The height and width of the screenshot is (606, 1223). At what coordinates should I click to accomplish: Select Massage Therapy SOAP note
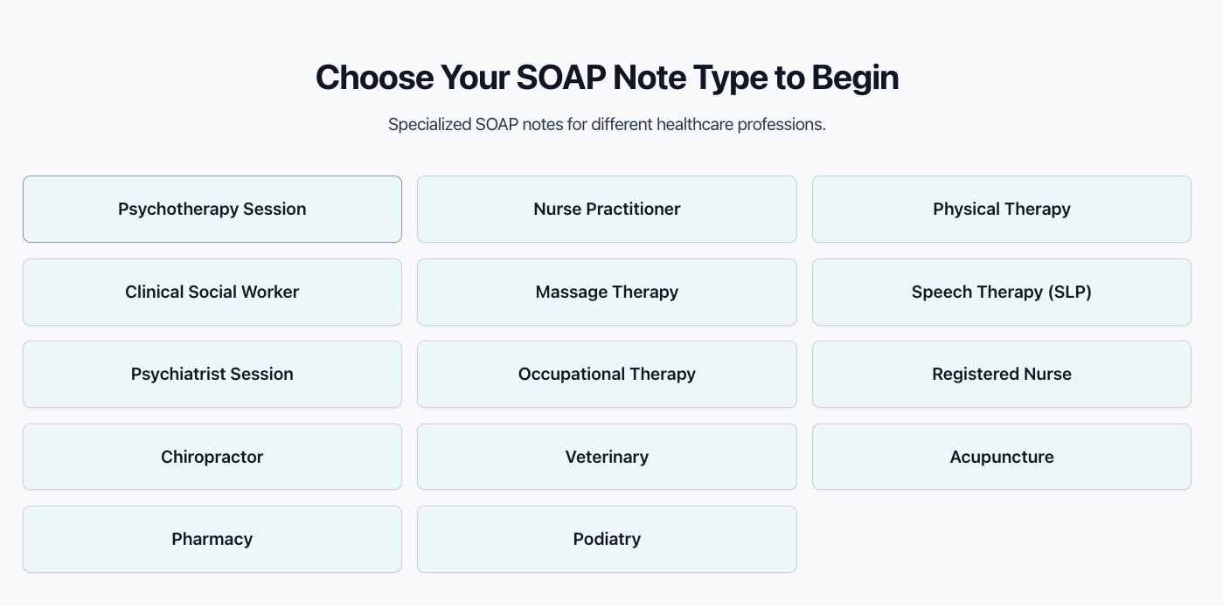tap(607, 292)
